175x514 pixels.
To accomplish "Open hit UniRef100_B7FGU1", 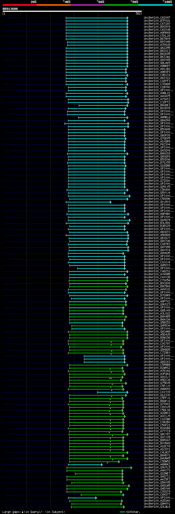I will pos(157,21).
